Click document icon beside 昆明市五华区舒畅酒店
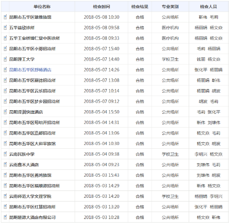 pos(5,70)
